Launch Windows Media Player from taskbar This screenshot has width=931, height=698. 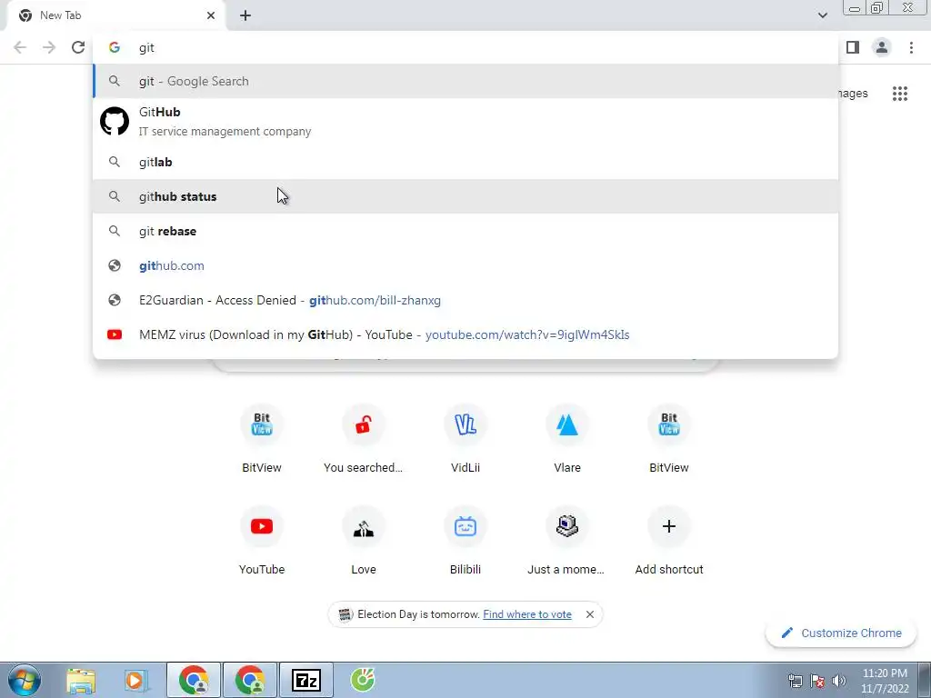click(x=136, y=680)
